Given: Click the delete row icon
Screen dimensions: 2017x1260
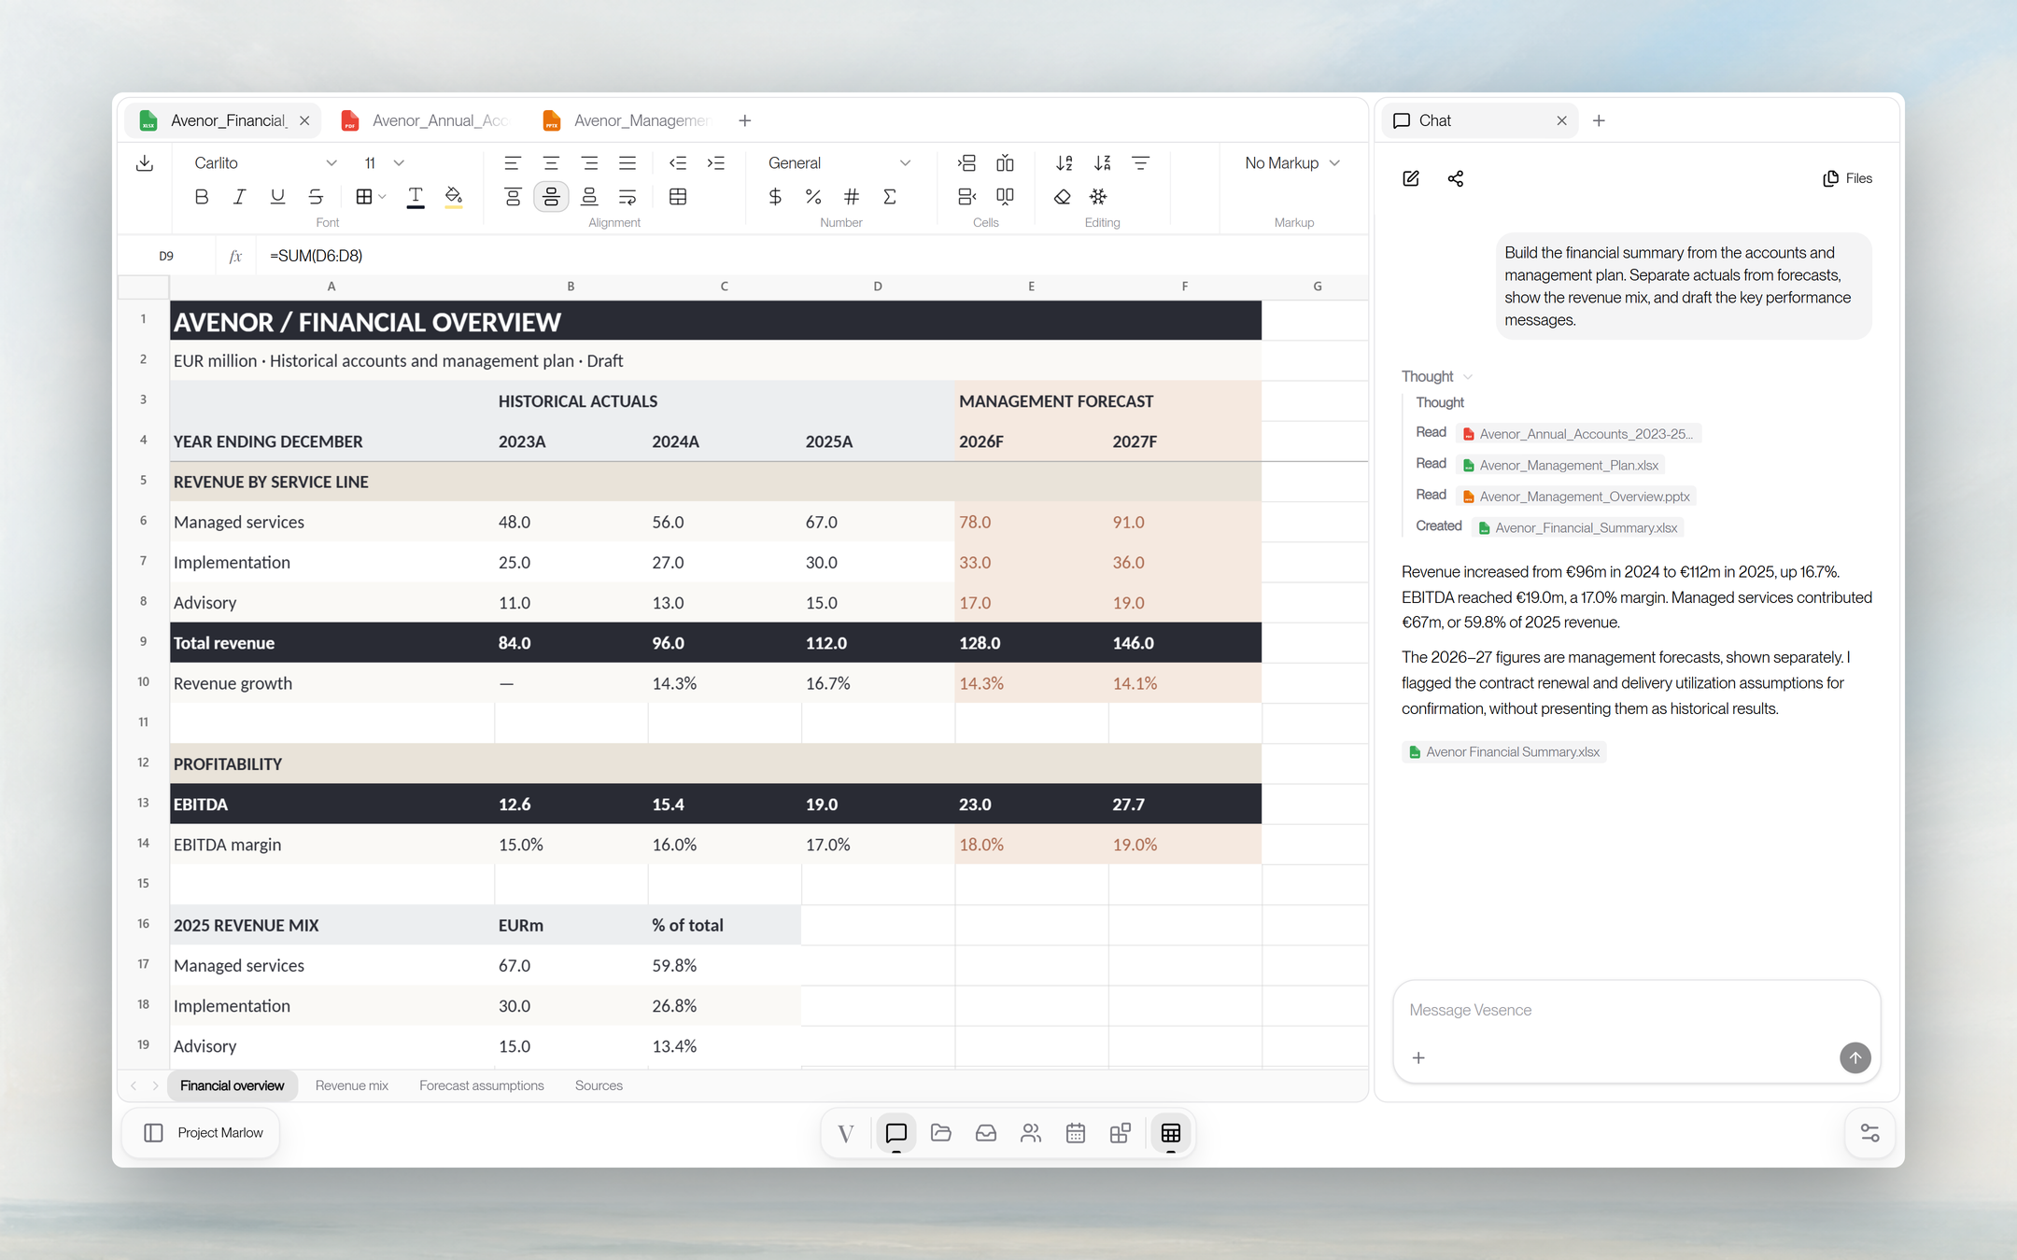Looking at the screenshot, I should coord(966,197).
